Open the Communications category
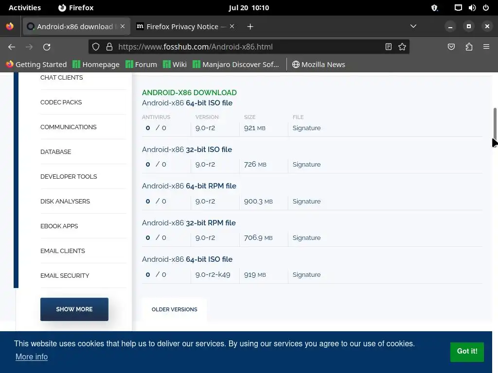 pos(68,127)
